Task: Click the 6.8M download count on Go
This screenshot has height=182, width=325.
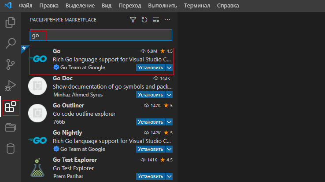Action: click(149, 51)
